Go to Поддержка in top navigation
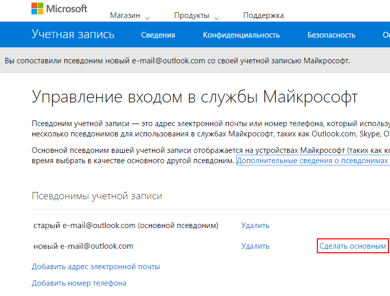The height and width of the screenshot is (296, 390). [x=263, y=15]
